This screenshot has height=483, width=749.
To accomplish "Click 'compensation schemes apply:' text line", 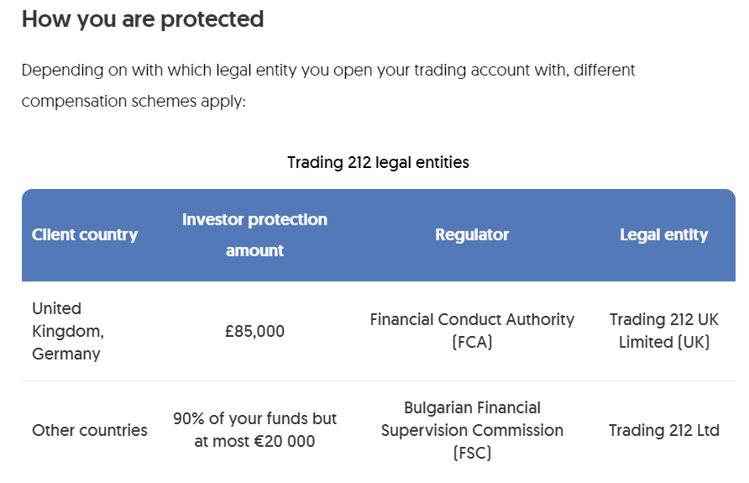I will [x=134, y=102].
